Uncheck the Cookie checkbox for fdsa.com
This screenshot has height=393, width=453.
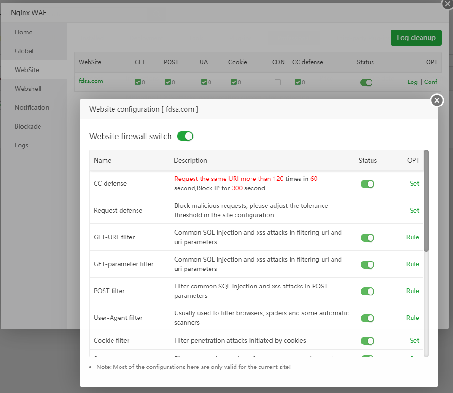click(234, 82)
